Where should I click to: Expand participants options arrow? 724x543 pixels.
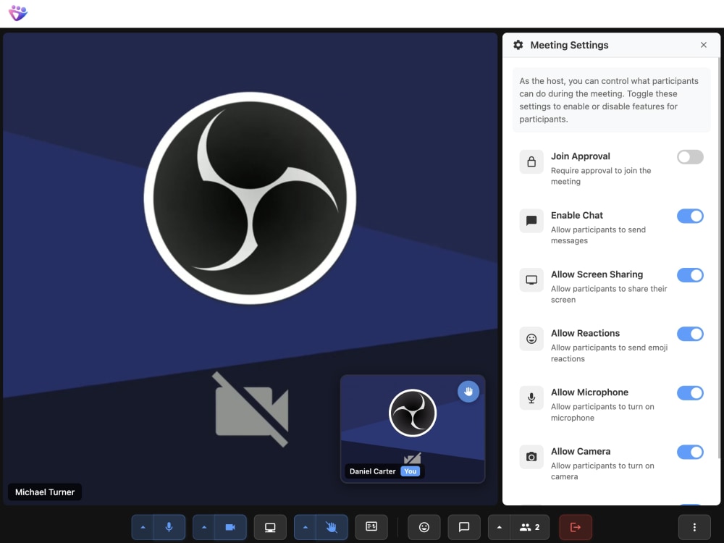click(x=499, y=527)
